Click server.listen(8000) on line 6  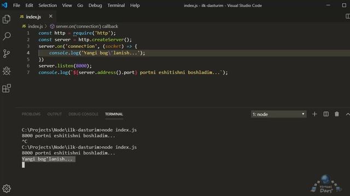click(x=64, y=66)
